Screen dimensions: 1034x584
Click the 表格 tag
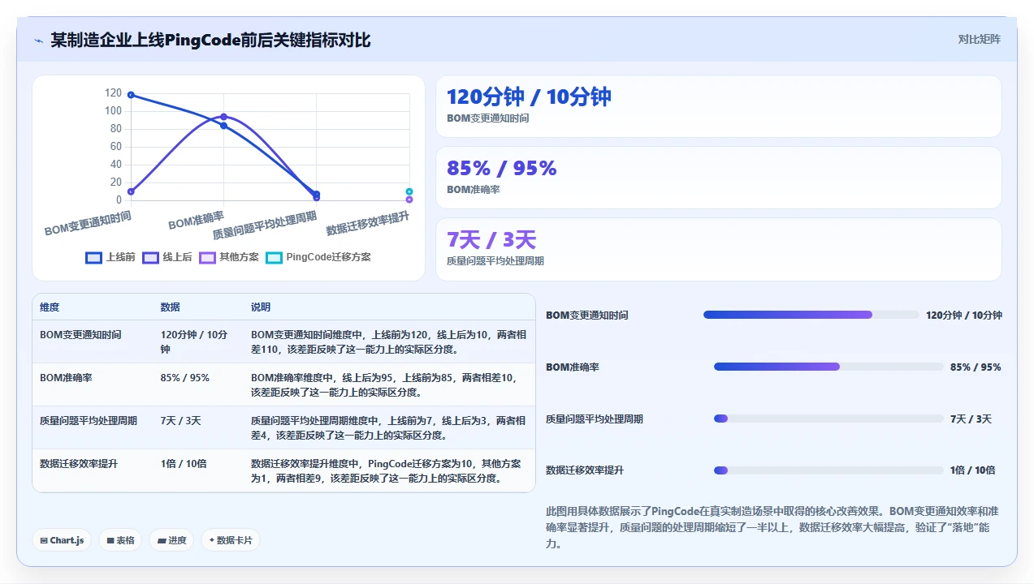(x=121, y=540)
